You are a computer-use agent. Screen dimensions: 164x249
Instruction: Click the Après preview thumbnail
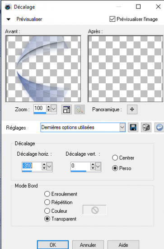coord(126,69)
